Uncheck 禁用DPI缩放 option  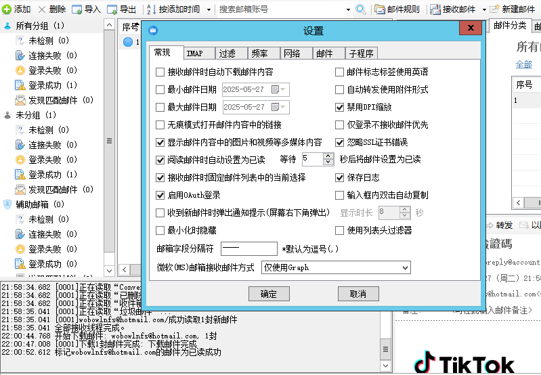point(341,108)
